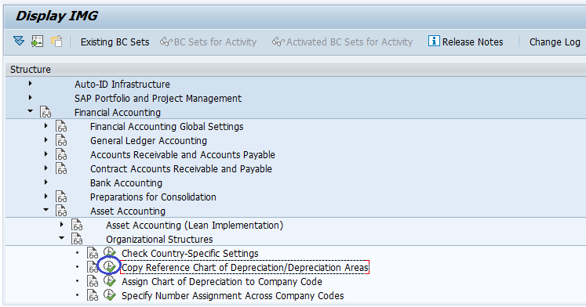Select Assign Chart of Depreciation to Company Code
586x307 pixels.
(x=222, y=281)
